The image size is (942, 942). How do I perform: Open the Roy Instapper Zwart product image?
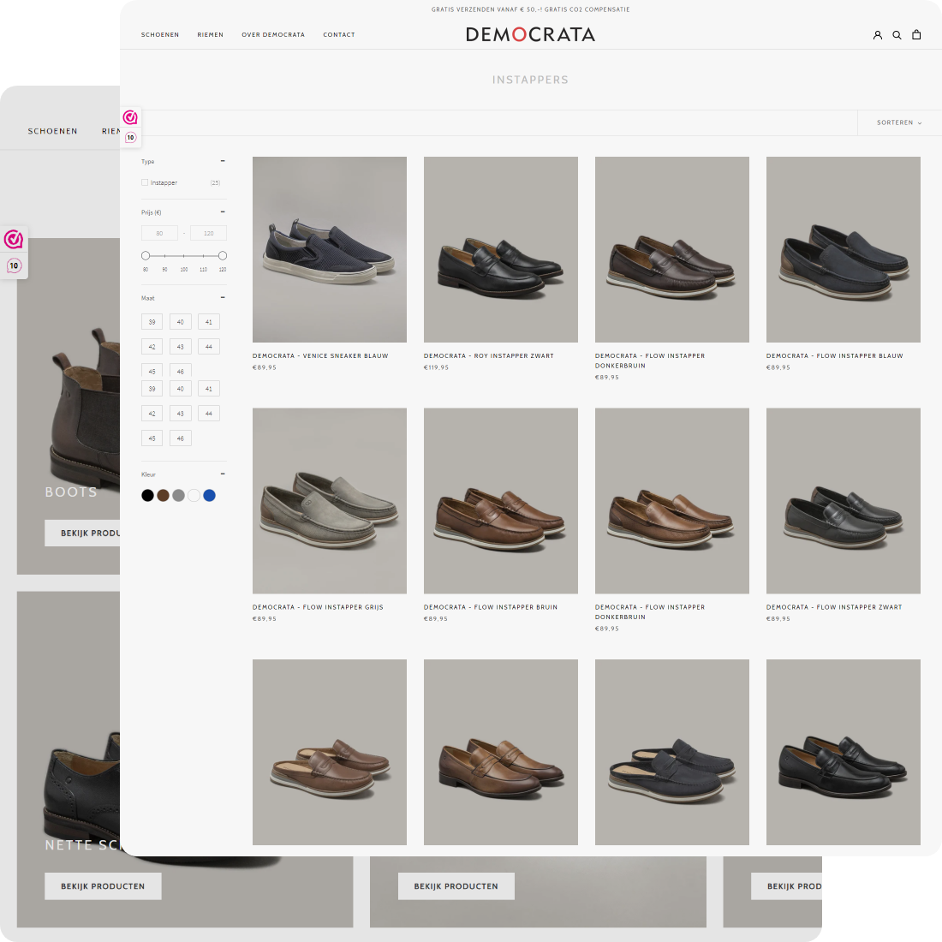(x=500, y=249)
